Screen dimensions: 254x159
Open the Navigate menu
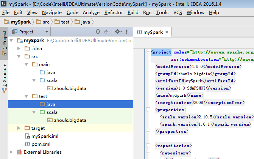pyautogui.click(x=52, y=13)
